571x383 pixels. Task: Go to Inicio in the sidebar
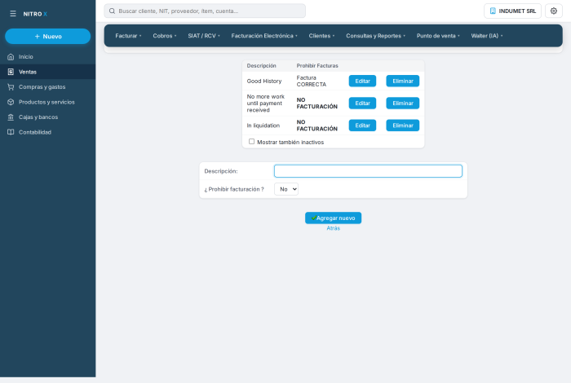tap(47, 57)
